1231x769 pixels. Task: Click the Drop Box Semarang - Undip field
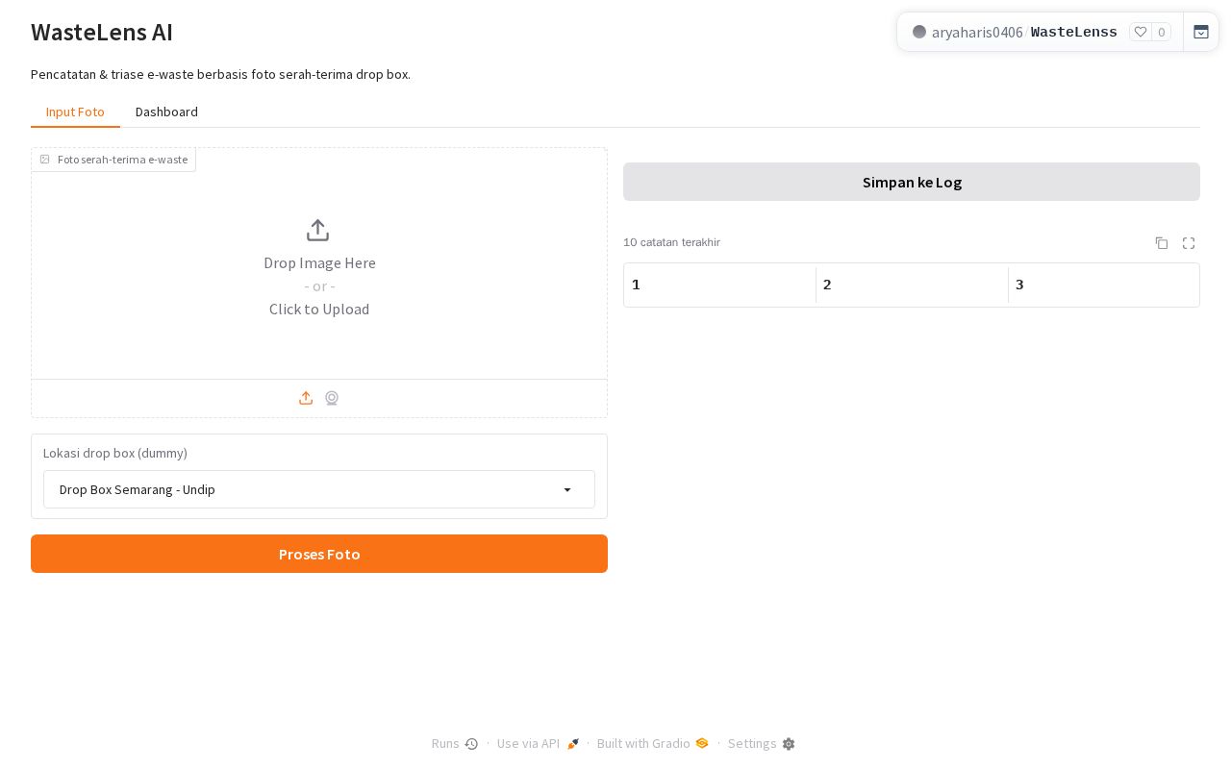(319, 489)
